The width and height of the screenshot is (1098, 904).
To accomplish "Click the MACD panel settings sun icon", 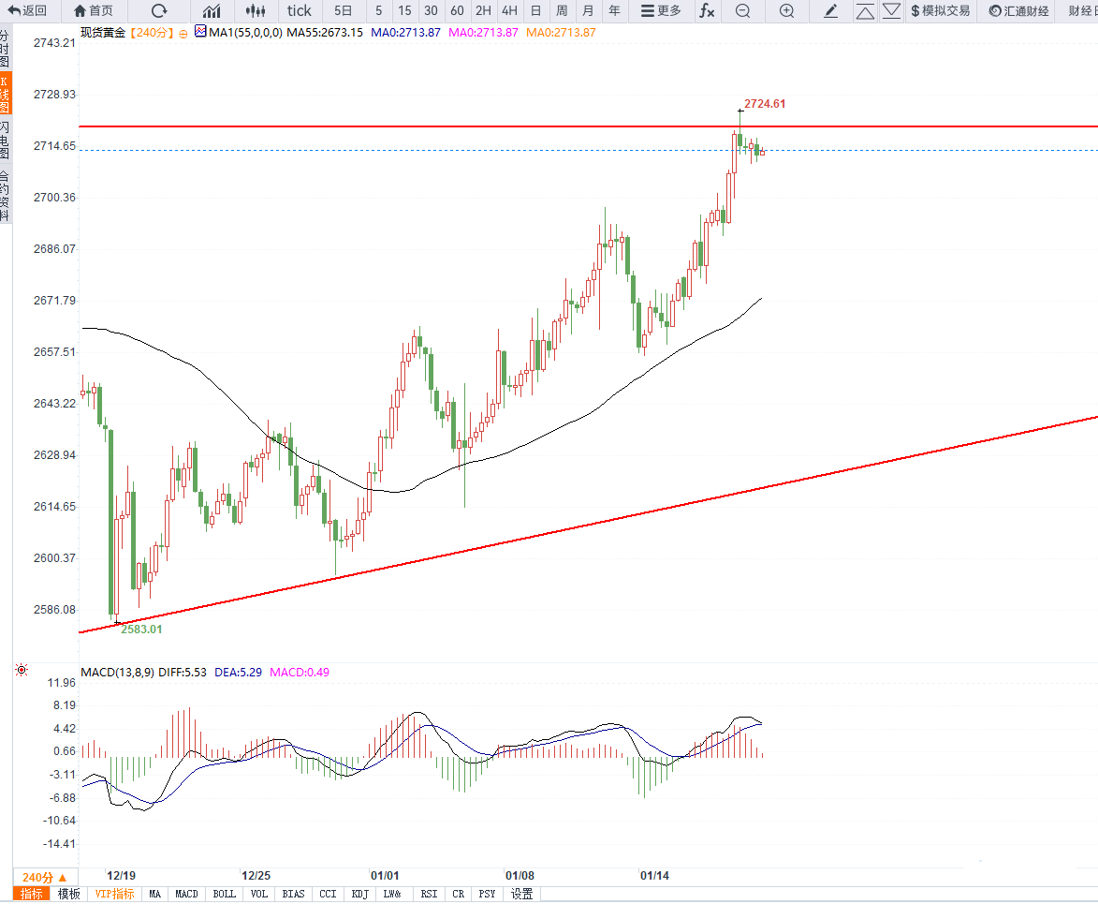I will [22, 670].
